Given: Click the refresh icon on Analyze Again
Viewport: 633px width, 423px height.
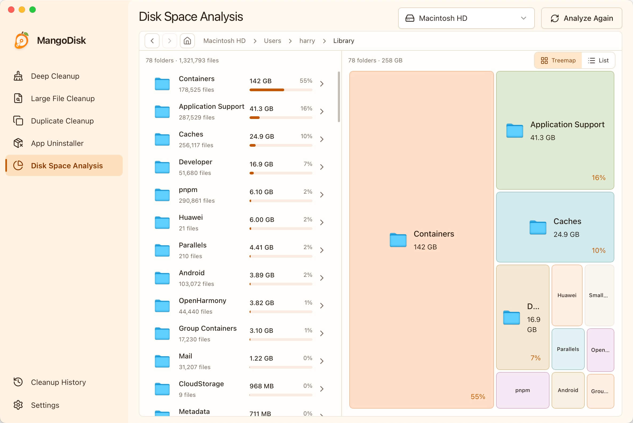Looking at the screenshot, I should tap(555, 18).
